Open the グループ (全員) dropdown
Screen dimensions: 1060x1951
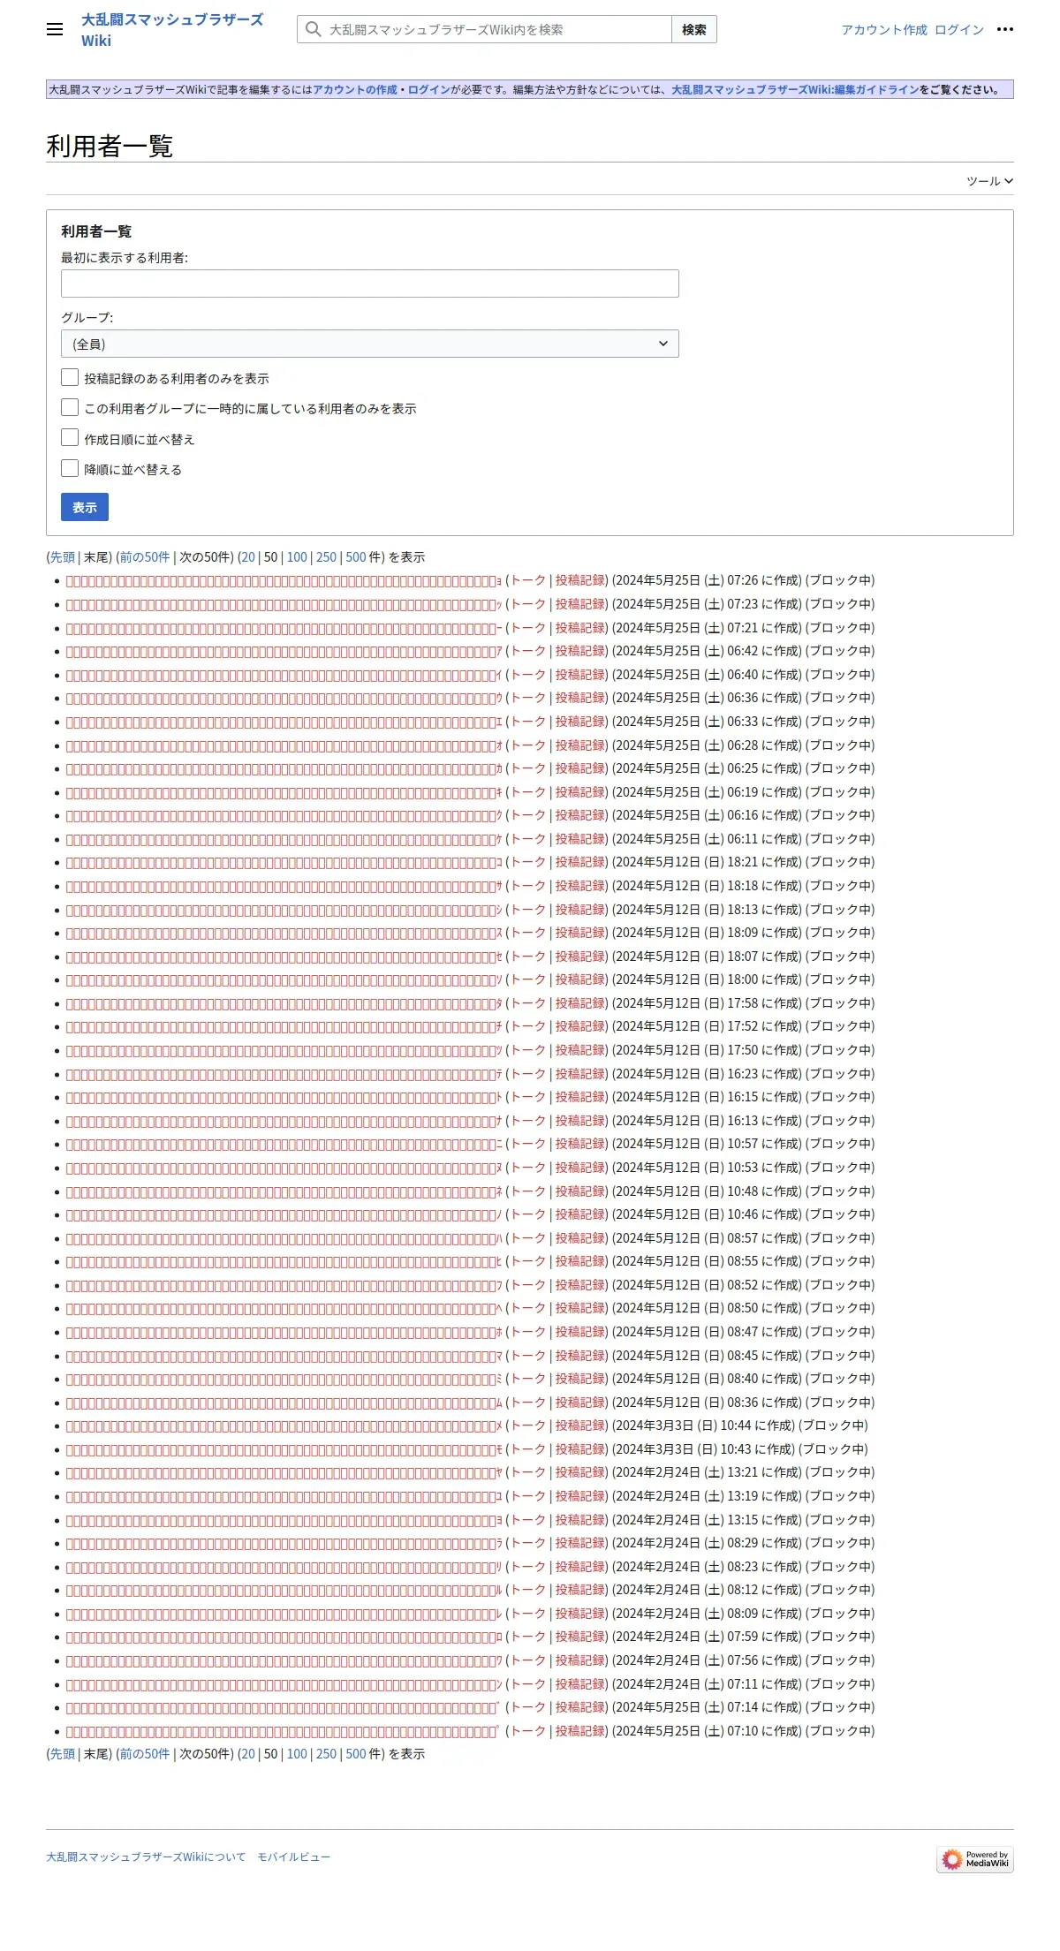pyautogui.click(x=369, y=344)
